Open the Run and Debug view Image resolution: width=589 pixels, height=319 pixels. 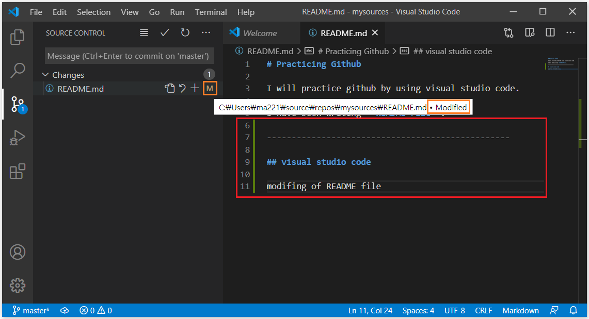click(17, 138)
